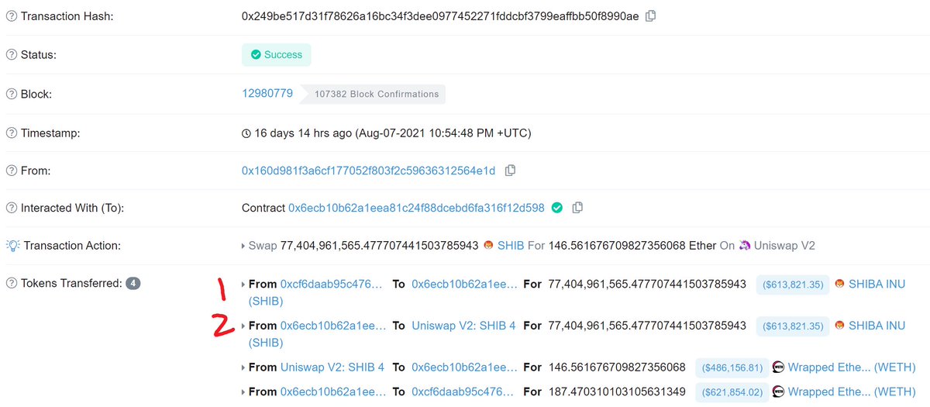This screenshot has width=930, height=407.
Task: Open 0x6ecb10b62a1ee From address in second transfer
Action: pyautogui.click(x=332, y=326)
